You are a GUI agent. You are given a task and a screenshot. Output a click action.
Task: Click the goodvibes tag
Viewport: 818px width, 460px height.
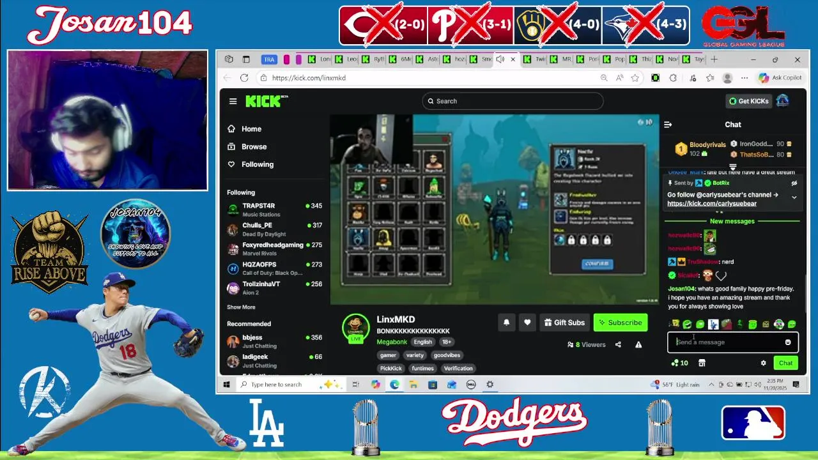click(447, 355)
